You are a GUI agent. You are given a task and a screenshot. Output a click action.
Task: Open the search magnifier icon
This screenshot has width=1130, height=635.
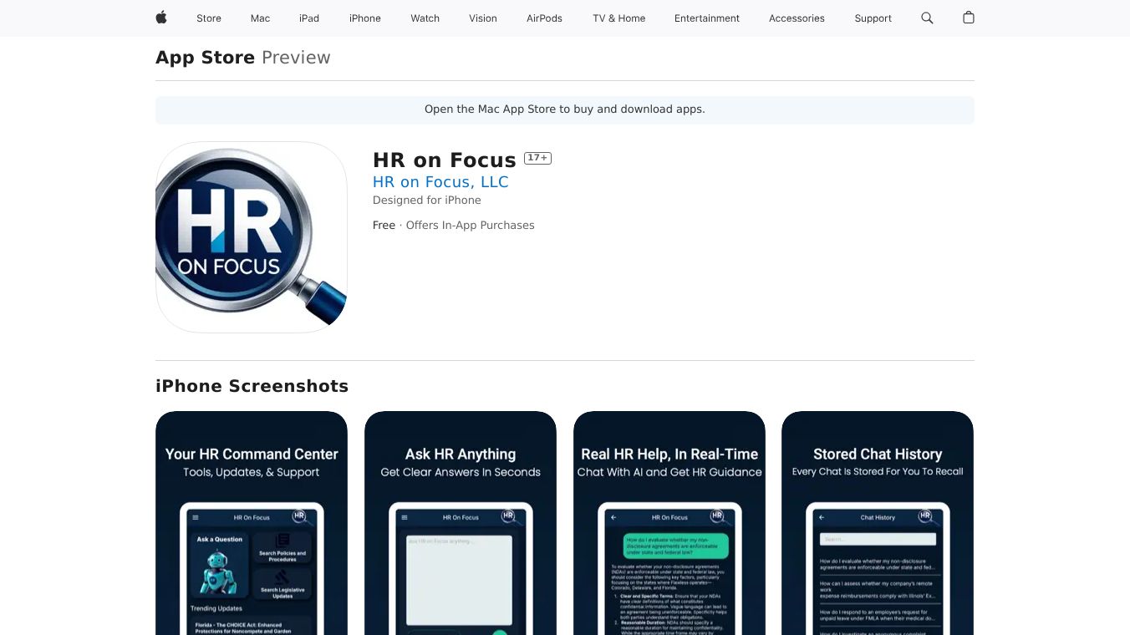[x=927, y=18]
